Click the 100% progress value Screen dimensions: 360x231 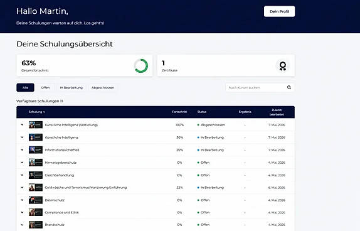(x=179, y=125)
